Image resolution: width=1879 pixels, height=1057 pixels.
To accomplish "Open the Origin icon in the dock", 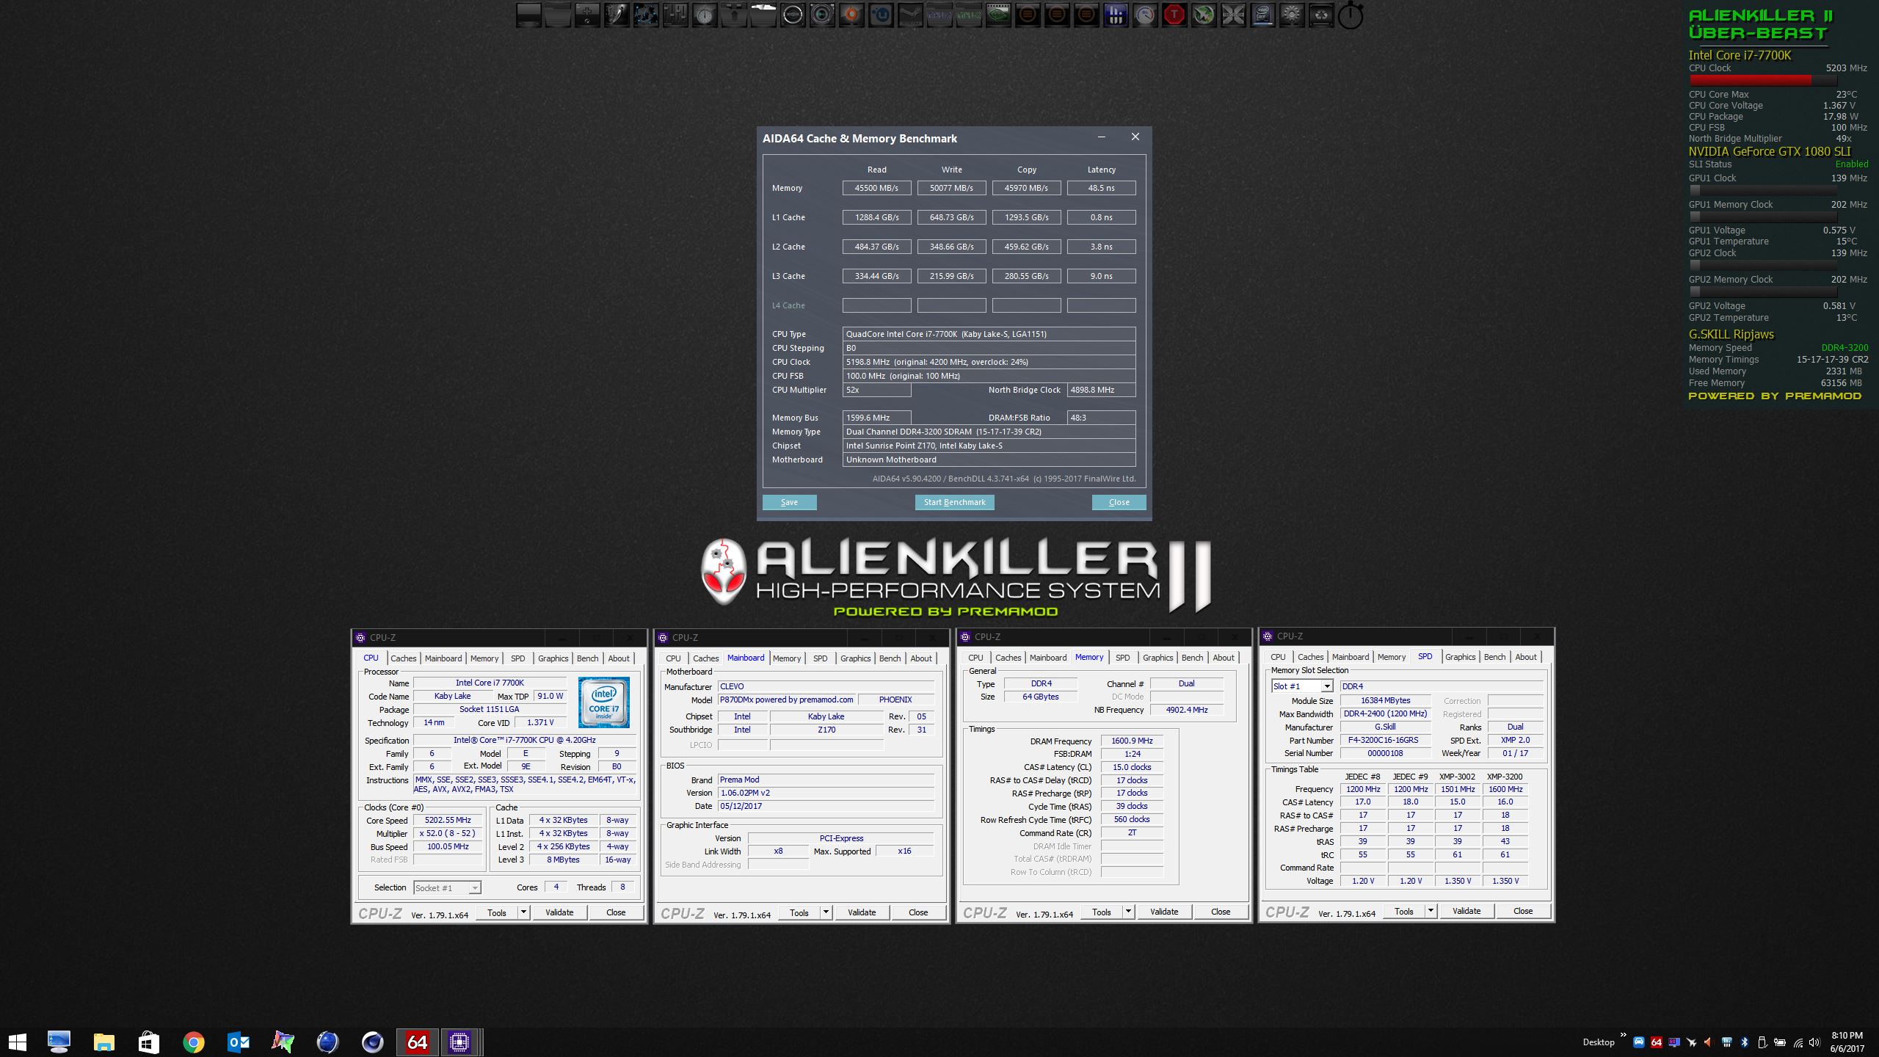I will click(x=851, y=15).
